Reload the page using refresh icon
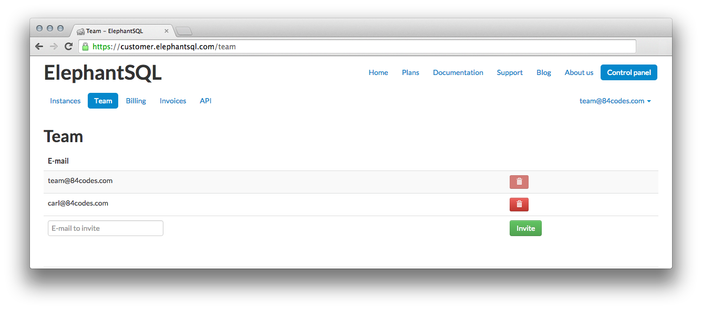This screenshot has width=702, height=310. [68, 47]
